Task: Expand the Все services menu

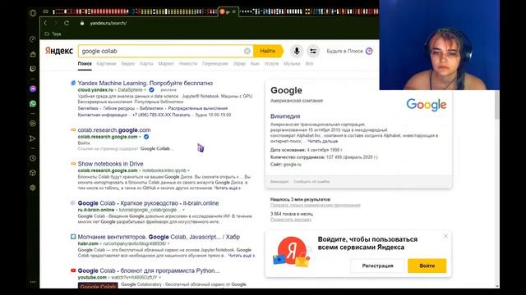Action: point(309,64)
